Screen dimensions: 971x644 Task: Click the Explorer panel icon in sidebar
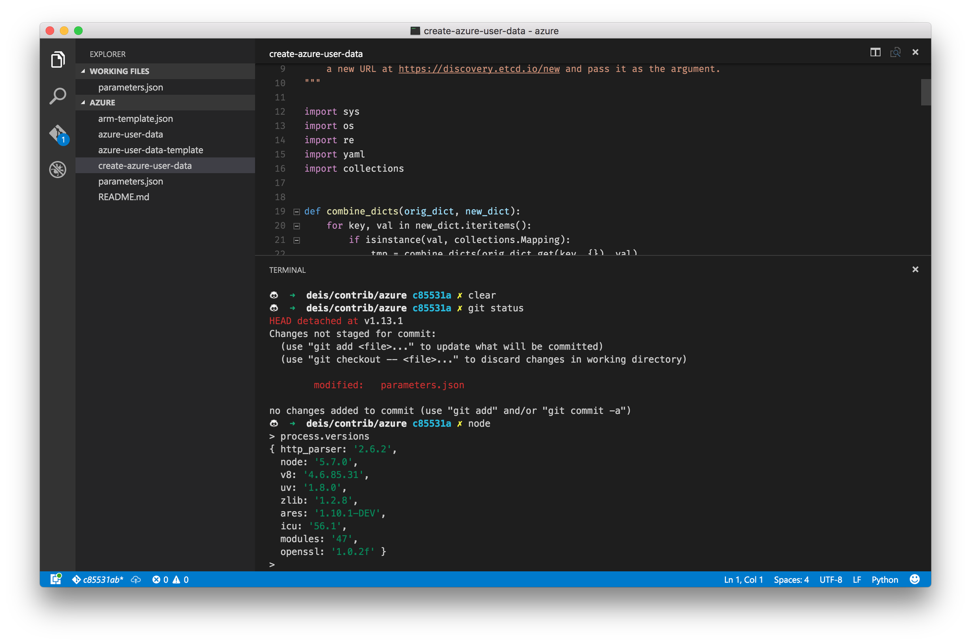56,60
